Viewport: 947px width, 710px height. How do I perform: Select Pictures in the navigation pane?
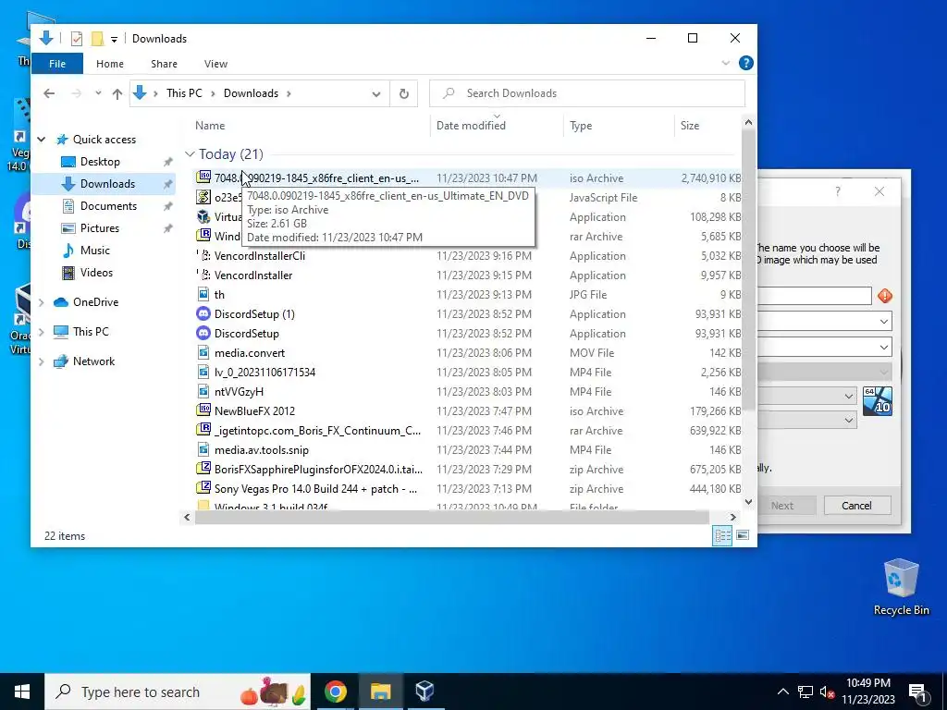click(x=100, y=228)
